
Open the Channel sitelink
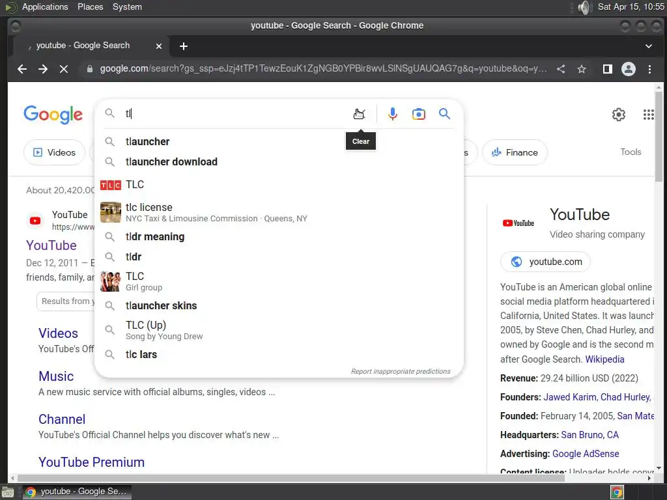pos(62,419)
